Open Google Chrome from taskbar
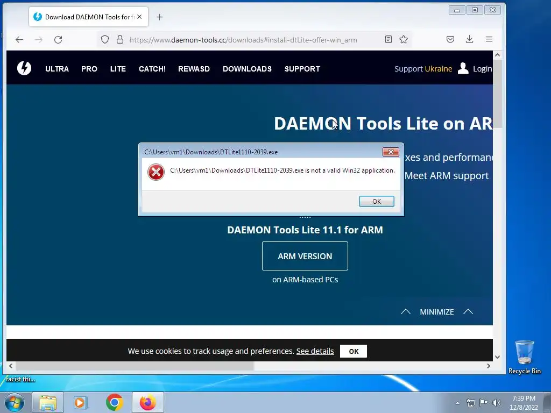Image resolution: width=551 pixels, height=413 pixels. tap(114, 402)
